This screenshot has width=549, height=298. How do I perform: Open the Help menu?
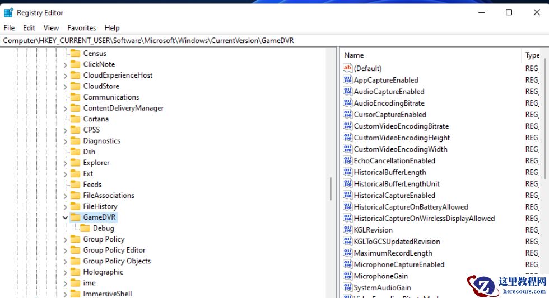click(111, 27)
